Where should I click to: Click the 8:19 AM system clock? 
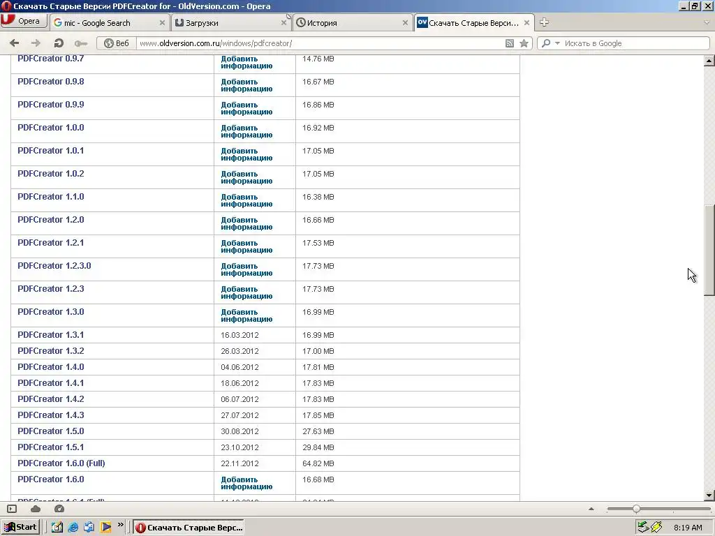click(x=688, y=528)
